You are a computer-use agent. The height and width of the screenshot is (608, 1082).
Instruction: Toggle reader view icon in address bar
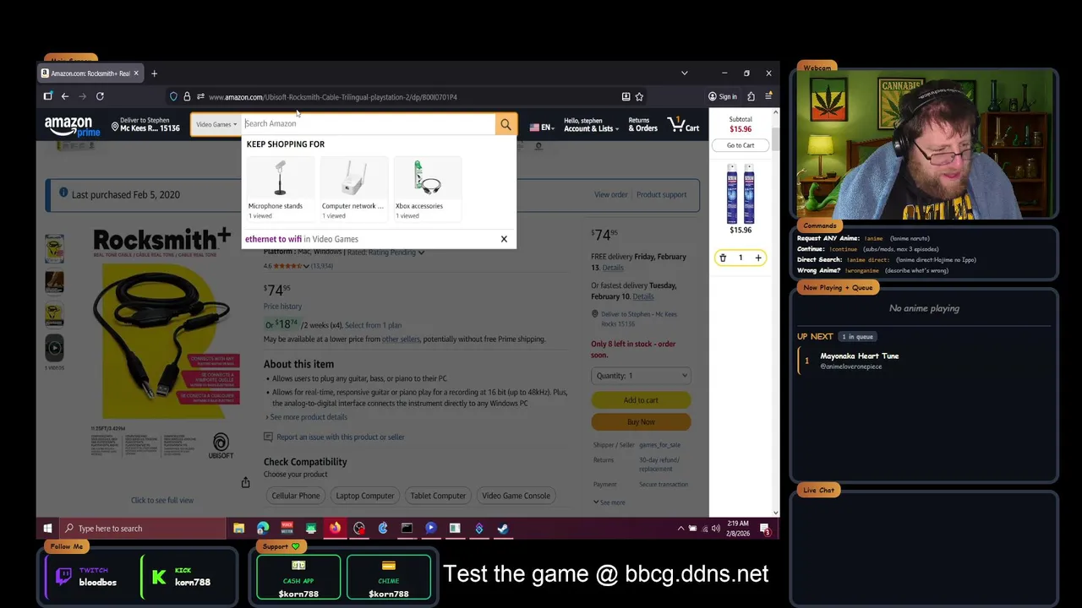(x=626, y=96)
